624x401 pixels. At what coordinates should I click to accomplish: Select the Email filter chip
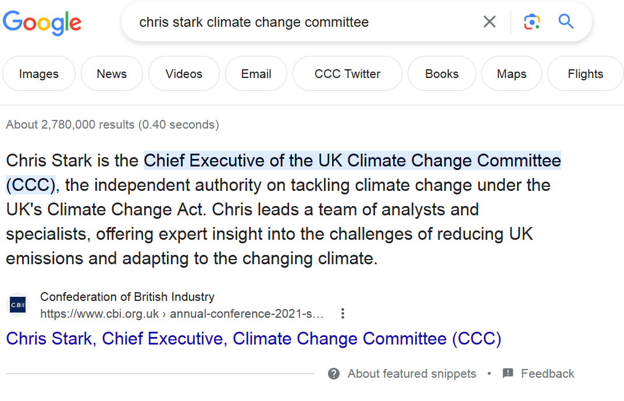tap(256, 74)
